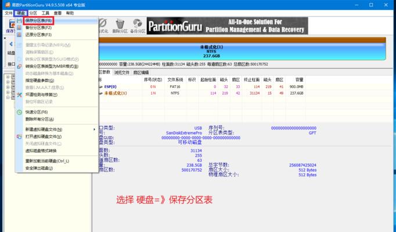396x232 pixels.
Task: Click the 起始柱面 column header
Action: 208,80
